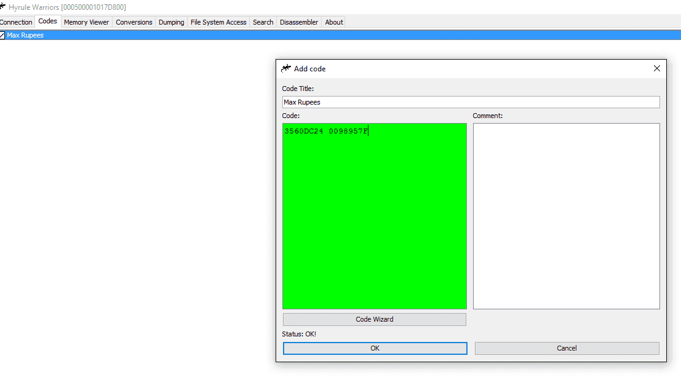Open the Search tab

[x=263, y=22]
